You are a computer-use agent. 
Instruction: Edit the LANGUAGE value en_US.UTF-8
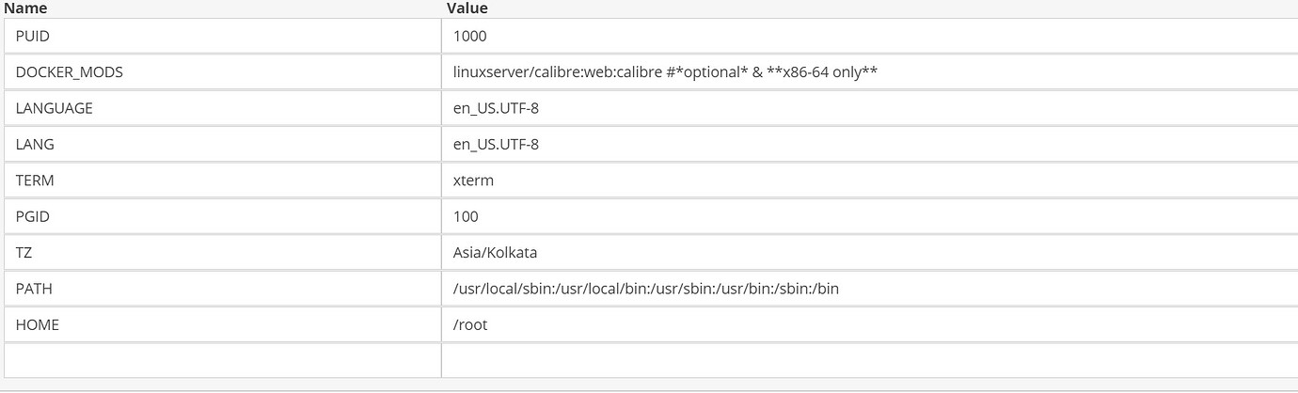(870, 108)
